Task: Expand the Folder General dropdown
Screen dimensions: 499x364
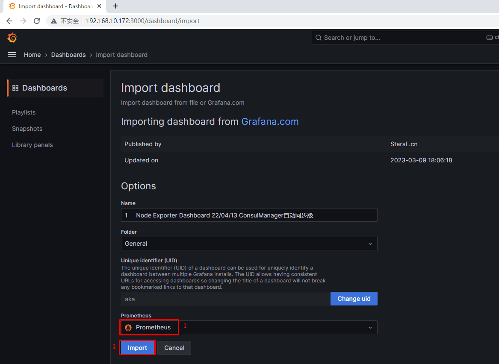Action: [249, 244]
